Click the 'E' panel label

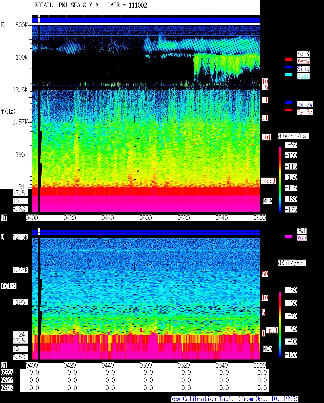[x=3, y=25]
